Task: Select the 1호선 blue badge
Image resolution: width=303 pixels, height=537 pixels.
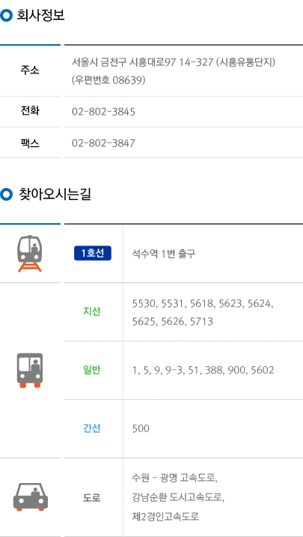Action: click(x=93, y=254)
